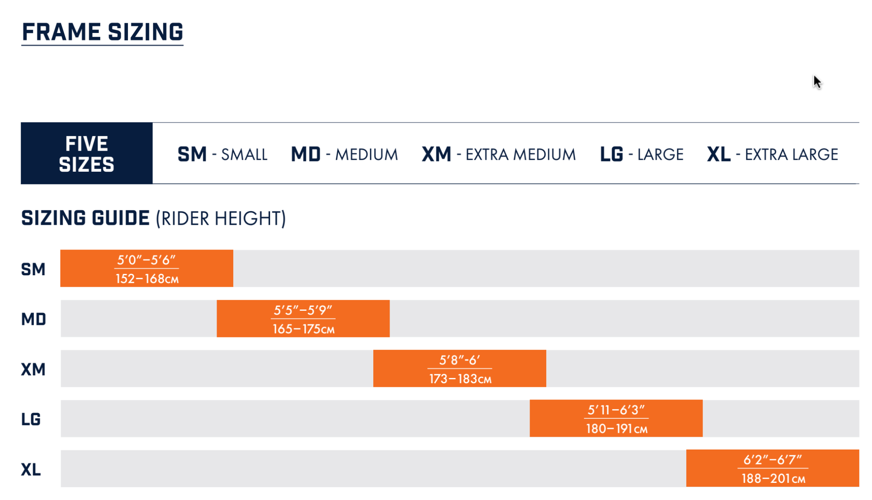Click the XM row label in sizing guide
This screenshot has height=500, width=872.
(x=33, y=369)
